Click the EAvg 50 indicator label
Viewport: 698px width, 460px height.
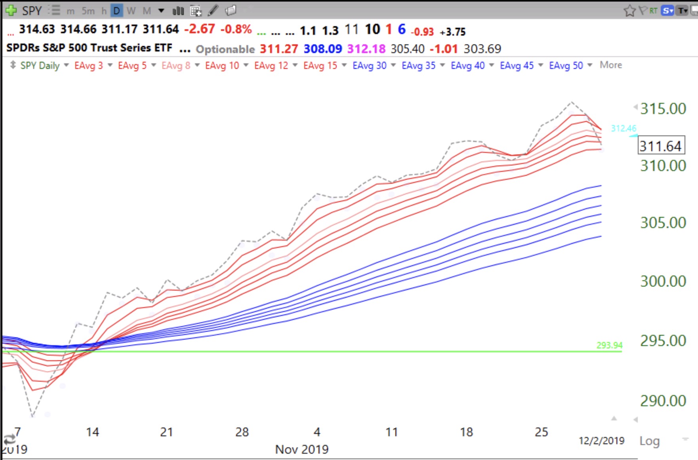pyautogui.click(x=566, y=65)
